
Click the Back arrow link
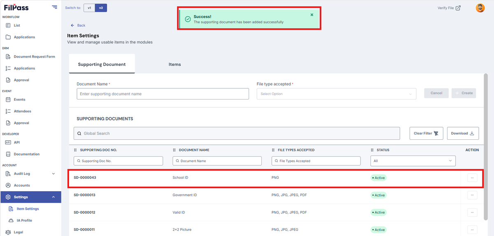click(78, 25)
